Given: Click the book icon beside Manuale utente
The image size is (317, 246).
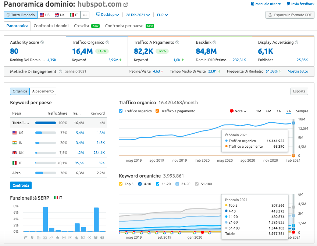Looking at the screenshot, I should (252, 4).
